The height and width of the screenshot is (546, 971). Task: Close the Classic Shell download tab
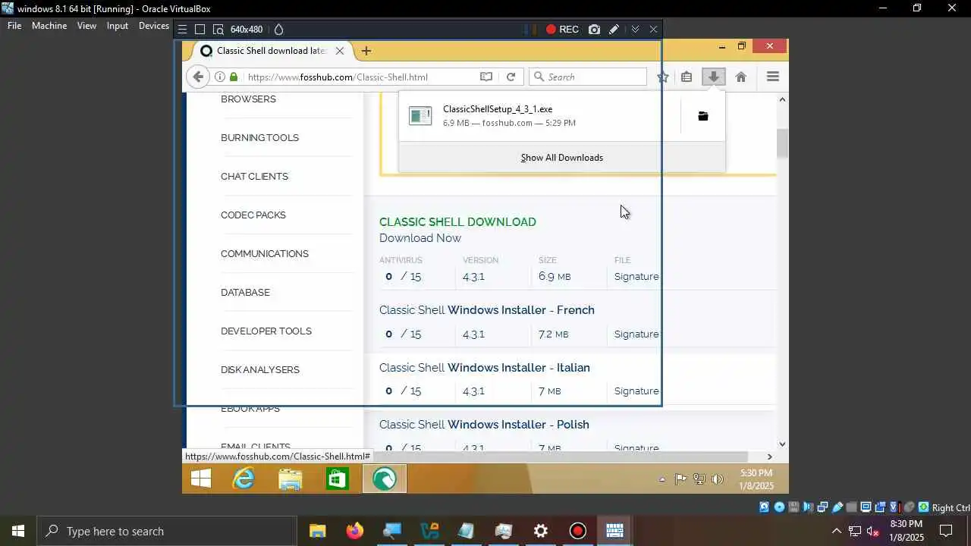tap(340, 51)
